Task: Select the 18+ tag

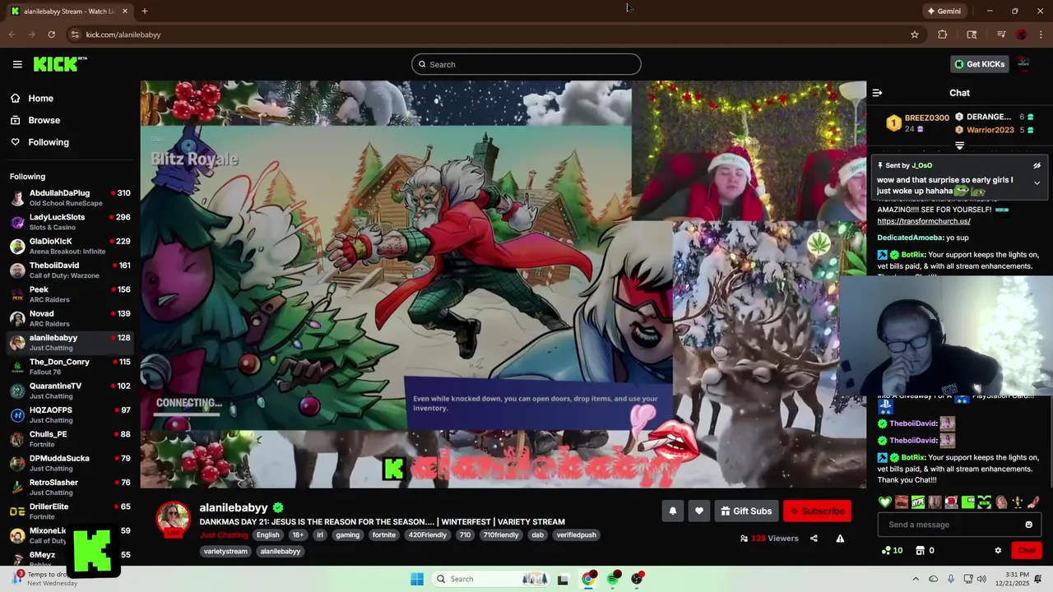Action: (x=298, y=535)
